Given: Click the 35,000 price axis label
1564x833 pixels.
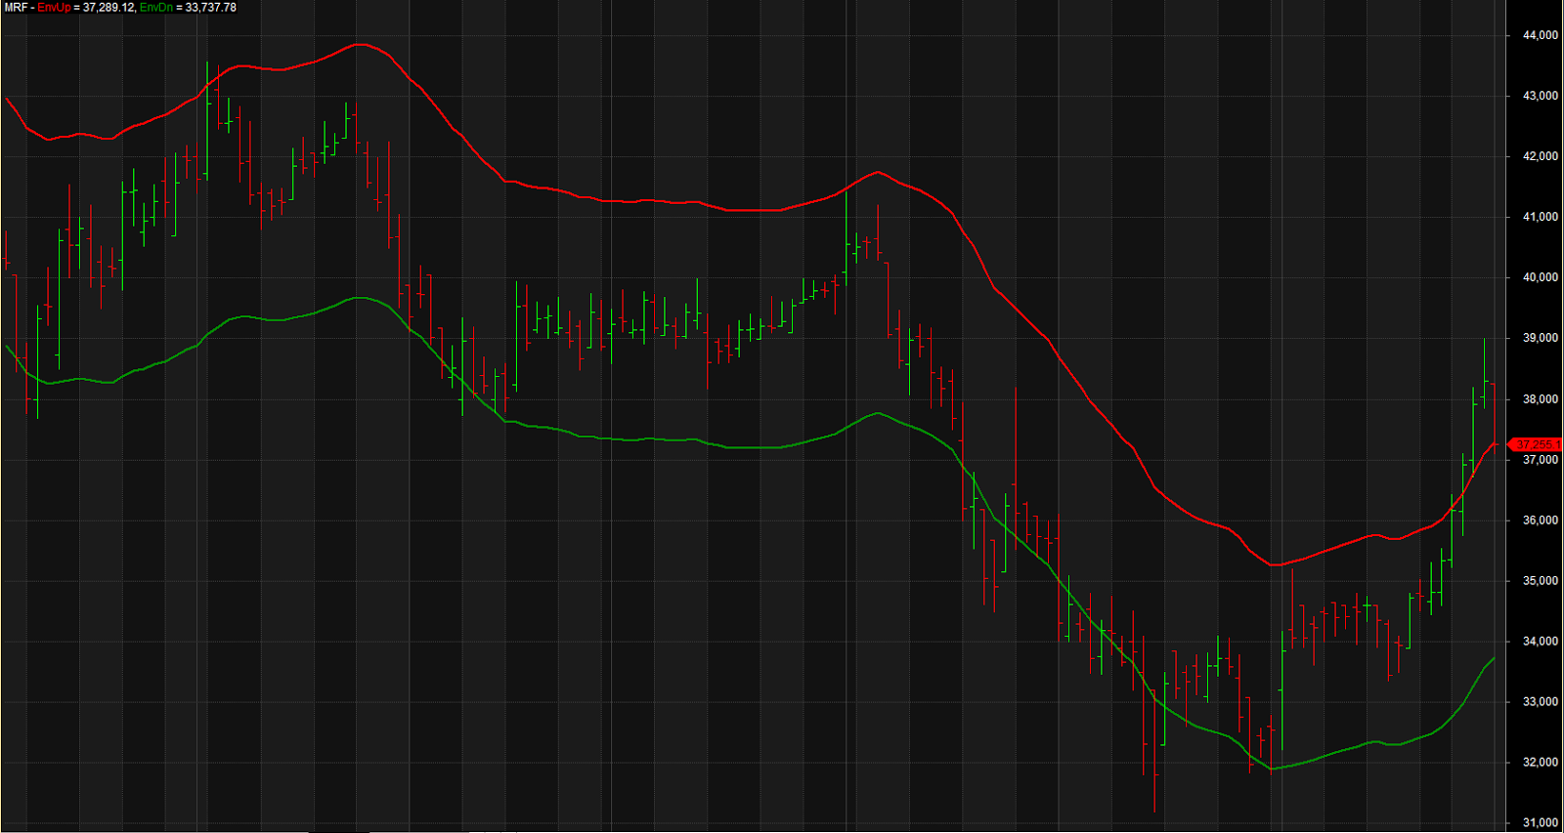Looking at the screenshot, I should pos(1541,581).
